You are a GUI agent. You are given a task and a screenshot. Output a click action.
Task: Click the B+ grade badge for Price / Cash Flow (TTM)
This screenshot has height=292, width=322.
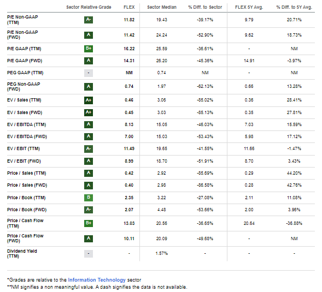coord(89,223)
